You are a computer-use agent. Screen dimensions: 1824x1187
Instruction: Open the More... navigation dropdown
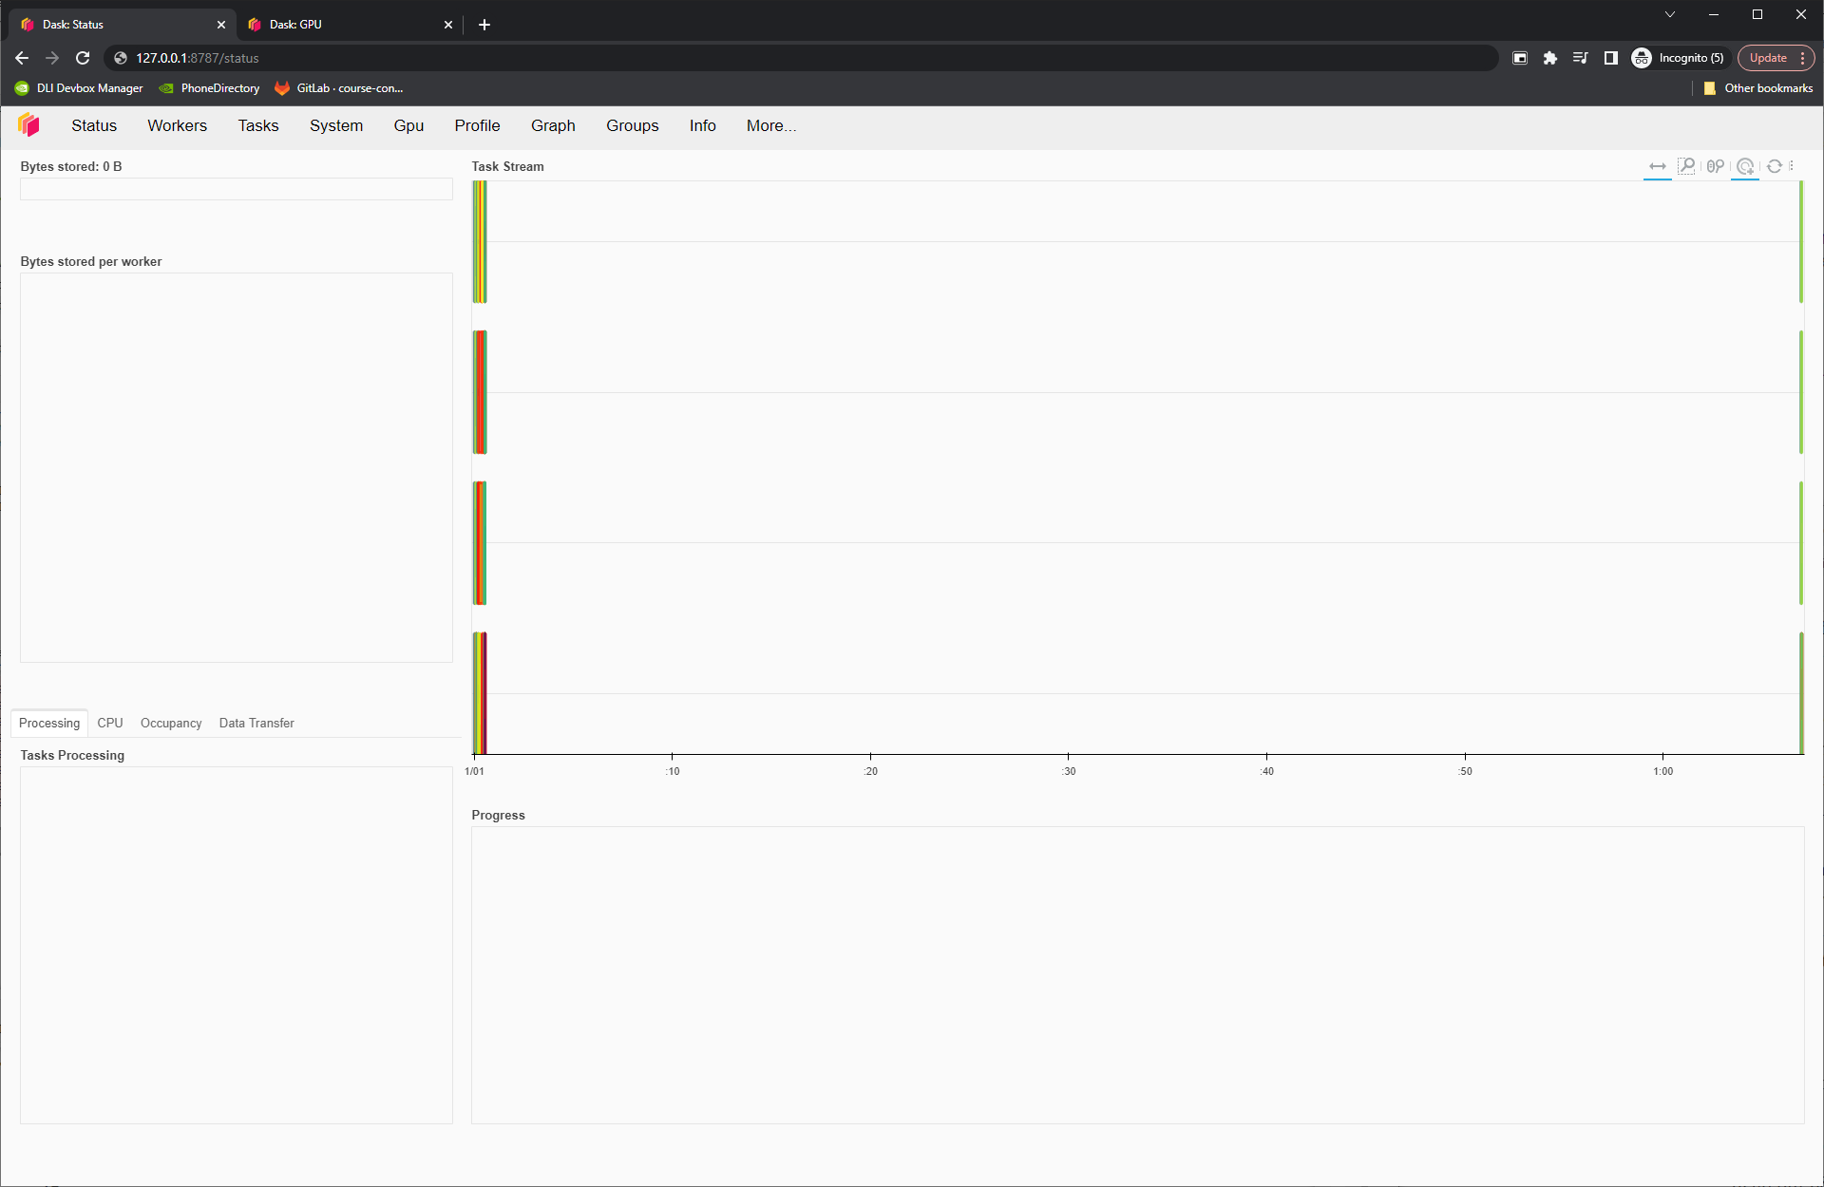point(770,125)
